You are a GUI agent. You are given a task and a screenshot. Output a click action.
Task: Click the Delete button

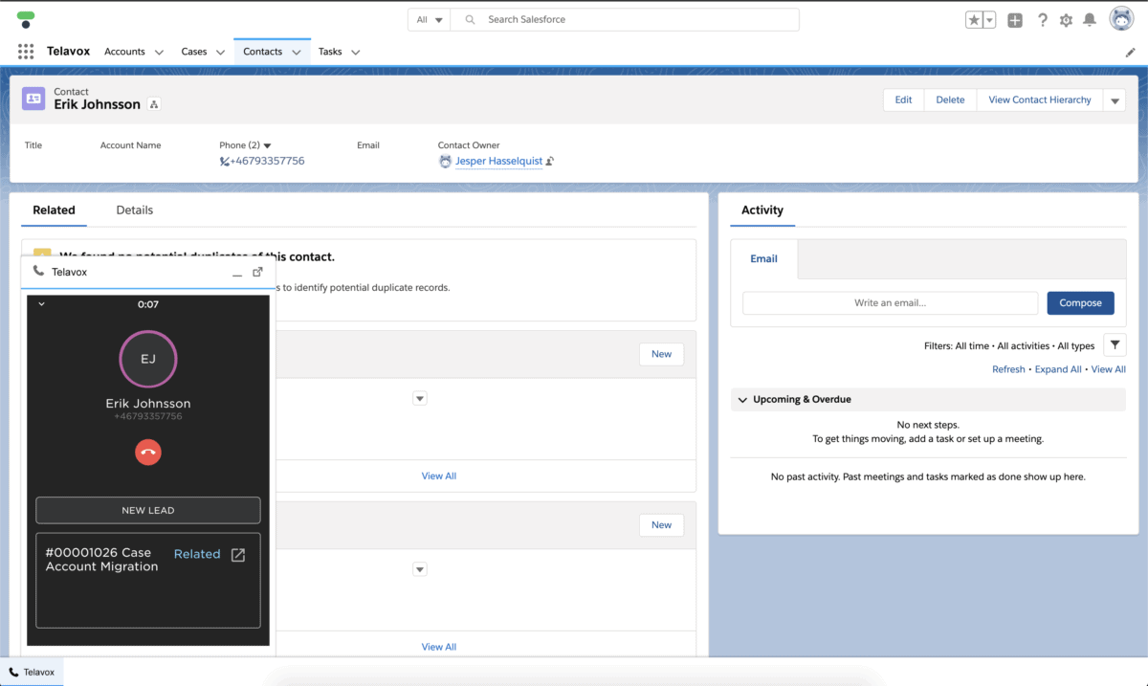point(950,100)
